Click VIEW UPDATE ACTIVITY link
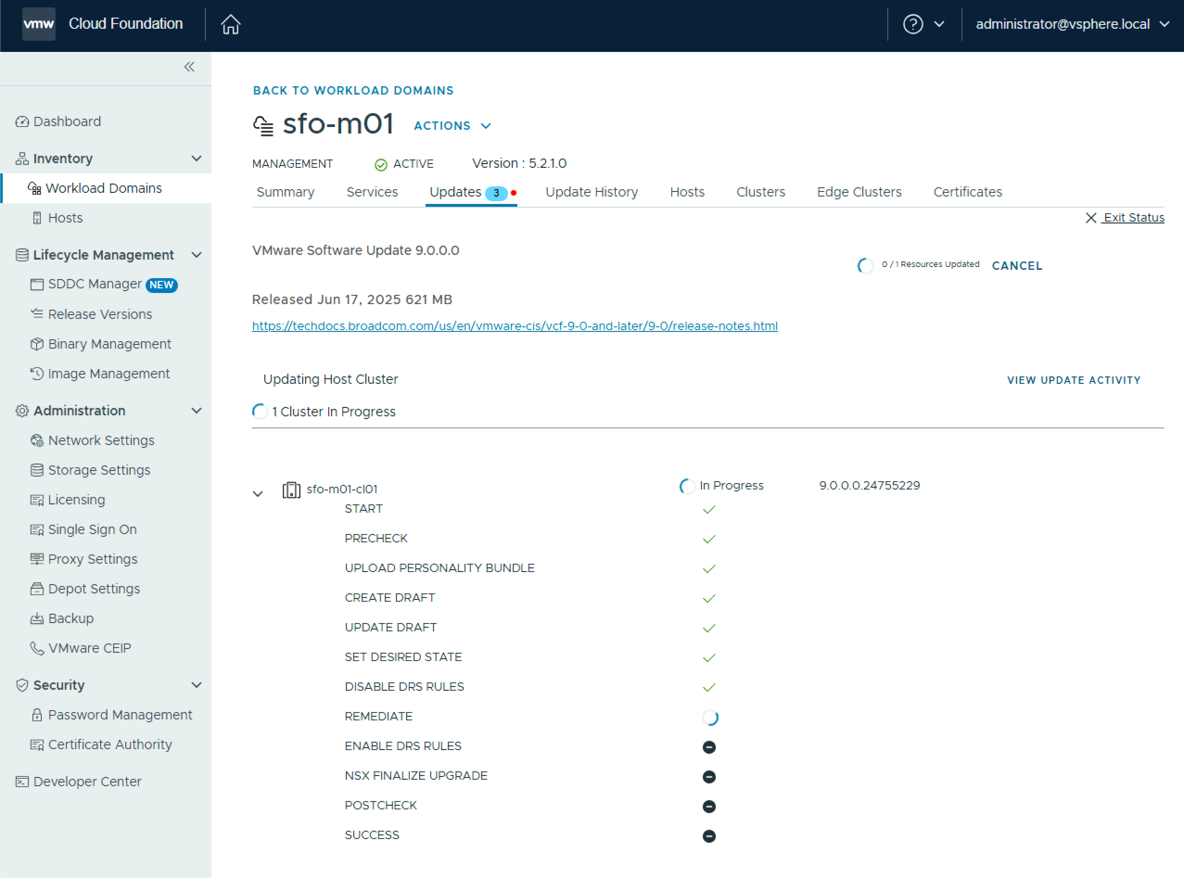 (x=1074, y=380)
